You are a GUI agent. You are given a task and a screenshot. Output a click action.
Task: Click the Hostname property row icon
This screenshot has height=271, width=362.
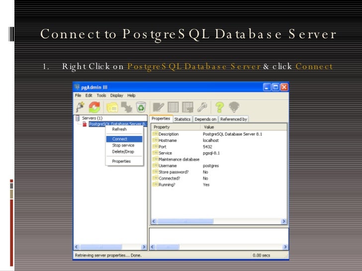click(x=155, y=140)
